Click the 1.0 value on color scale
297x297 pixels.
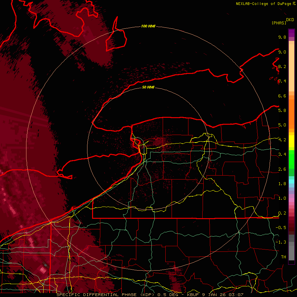pos(282,198)
